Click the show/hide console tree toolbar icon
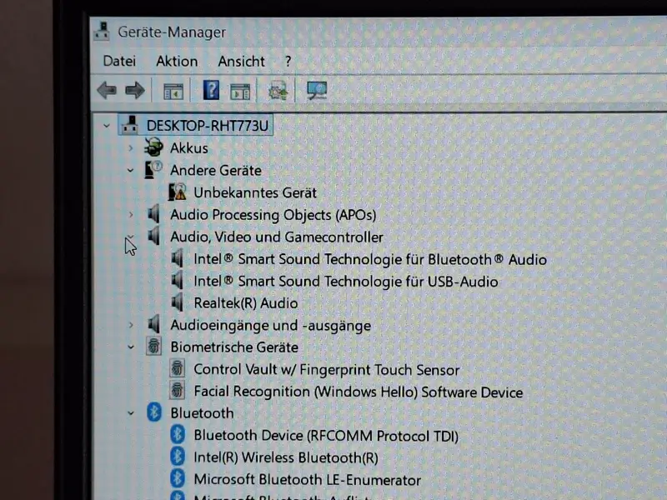667x500 pixels. coord(173,91)
